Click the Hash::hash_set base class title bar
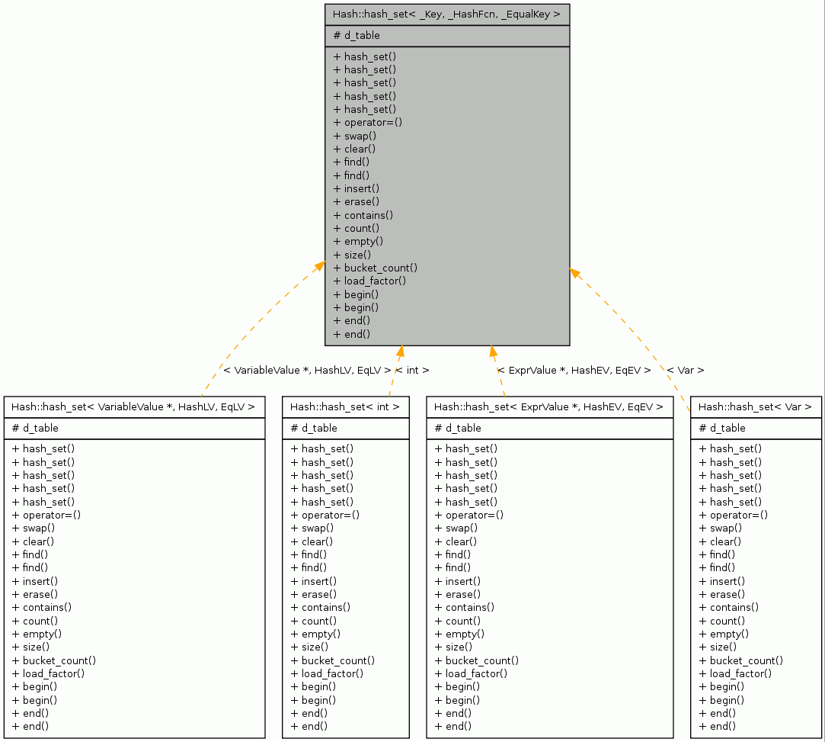Image resolution: width=825 pixels, height=742 pixels. tap(446, 14)
